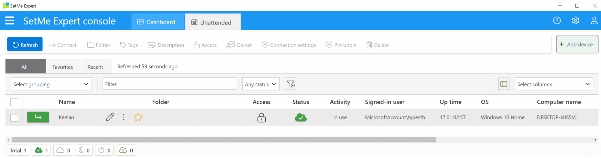Open the user account profile icon
The height and width of the screenshot is (158, 601).
[594, 20]
